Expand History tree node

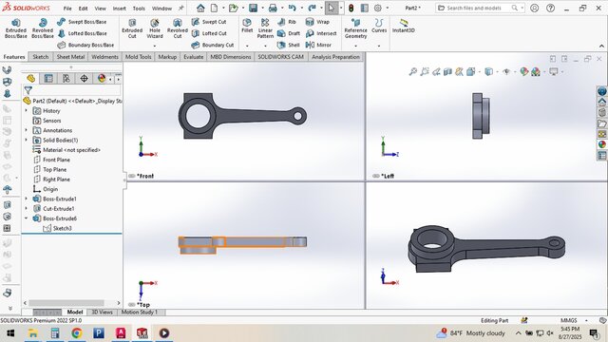click(x=27, y=111)
